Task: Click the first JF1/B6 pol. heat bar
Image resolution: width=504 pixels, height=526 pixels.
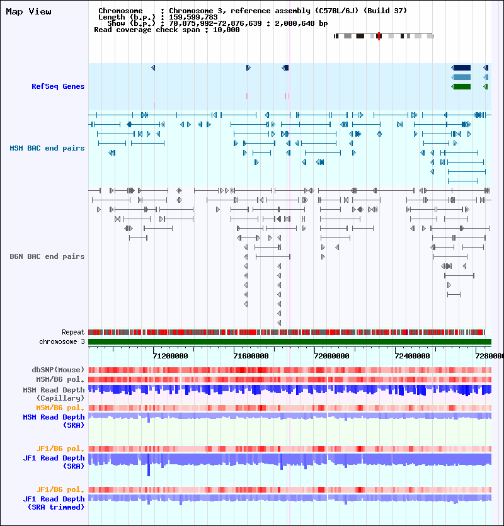Action: click(290, 449)
